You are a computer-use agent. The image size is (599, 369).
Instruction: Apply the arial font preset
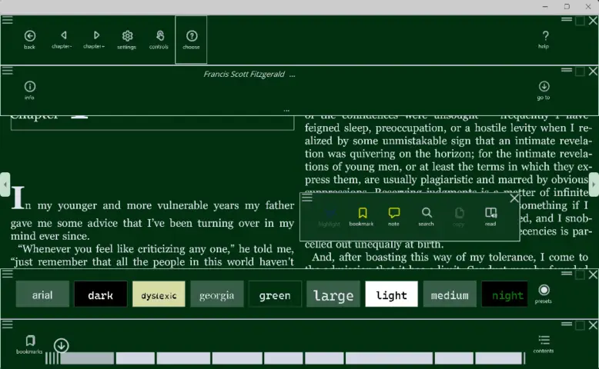pyautogui.click(x=42, y=294)
